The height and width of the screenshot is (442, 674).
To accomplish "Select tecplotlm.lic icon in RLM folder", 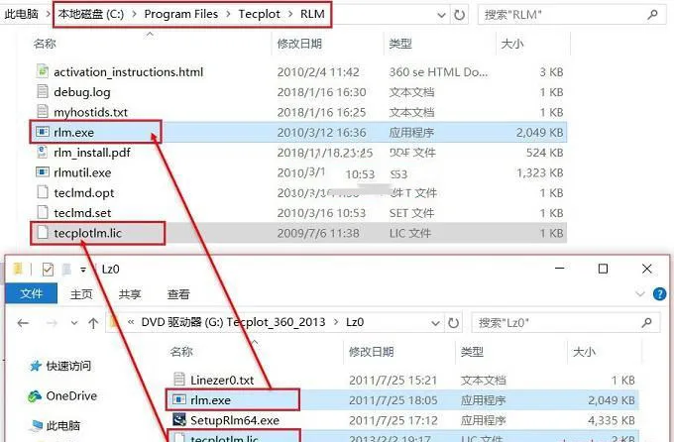I will pos(42,232).
